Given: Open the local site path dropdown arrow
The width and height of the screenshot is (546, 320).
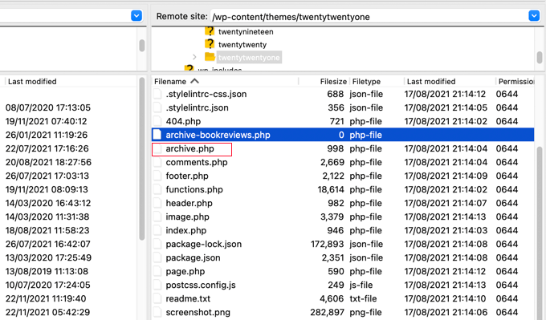Looking at the screenshot, I should pos(136,16).
